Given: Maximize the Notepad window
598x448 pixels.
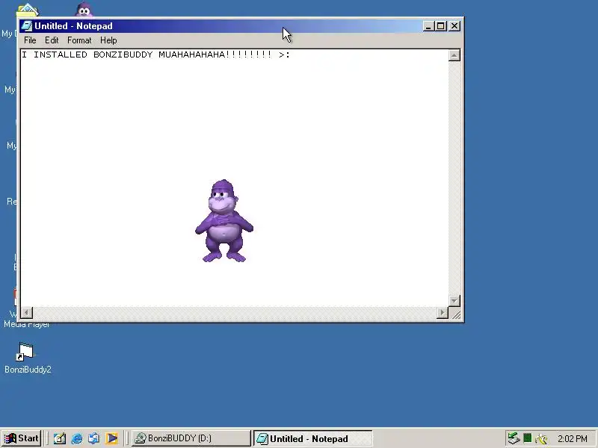Looking at the screenshot, I should 440,26.
